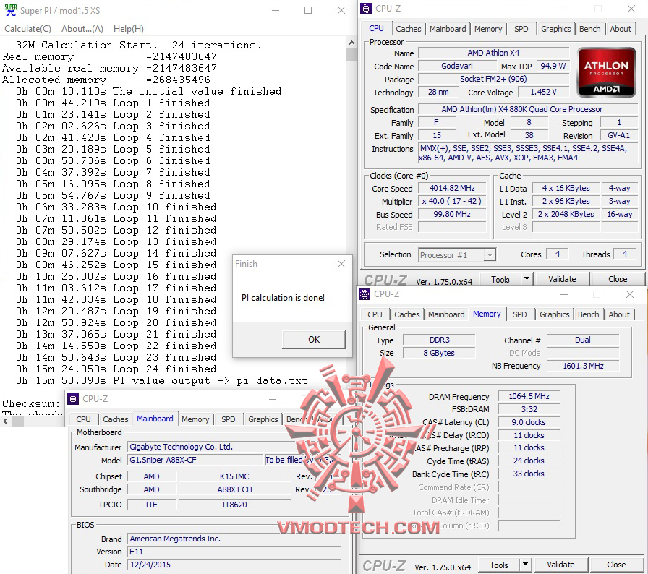
Task: Switch to Caches tab in top CPU-Z window
Action: pyautogui.click(x=409, y=29)
